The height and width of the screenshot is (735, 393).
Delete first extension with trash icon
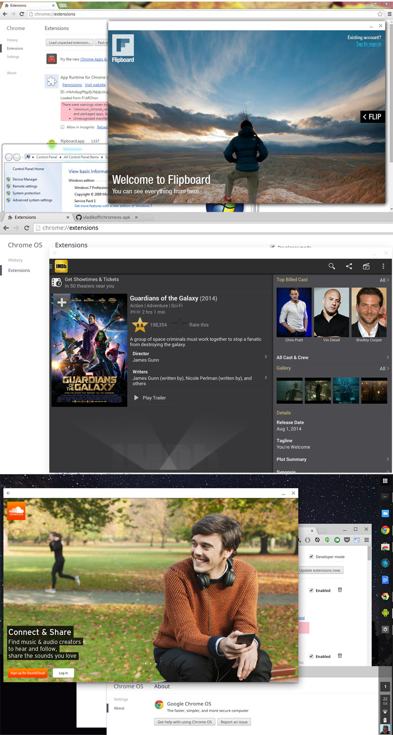point(339,590)
